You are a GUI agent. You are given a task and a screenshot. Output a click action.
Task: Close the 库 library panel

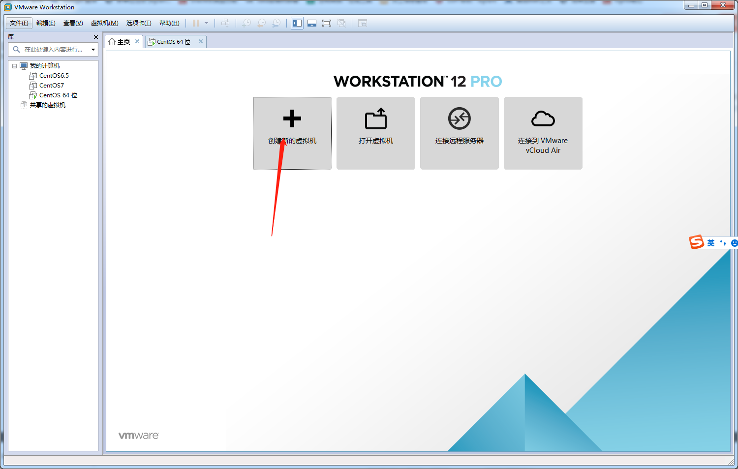point(96,37)
